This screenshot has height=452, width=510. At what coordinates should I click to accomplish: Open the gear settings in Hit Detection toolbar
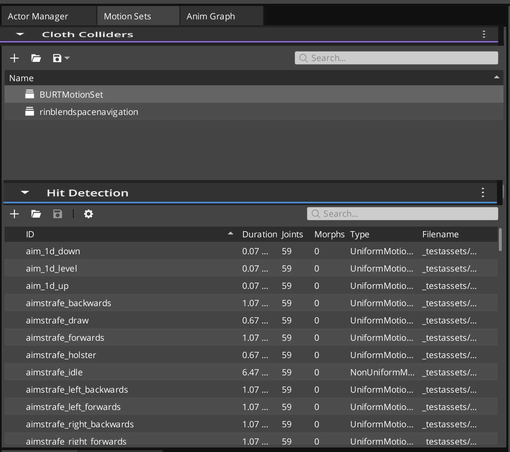point(88,213)
